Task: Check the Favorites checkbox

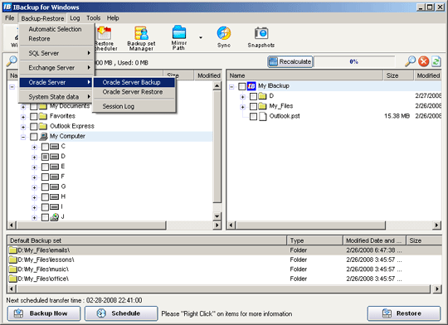Action: (x=33, y=116)
